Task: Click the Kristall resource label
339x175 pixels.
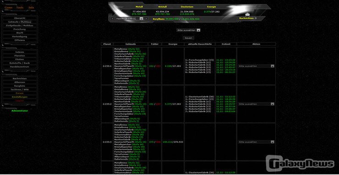Action: (x=162, y=7)
